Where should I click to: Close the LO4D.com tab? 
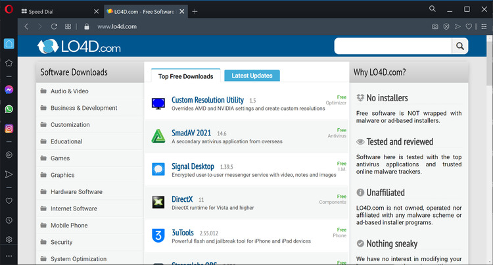coord(181,12)
